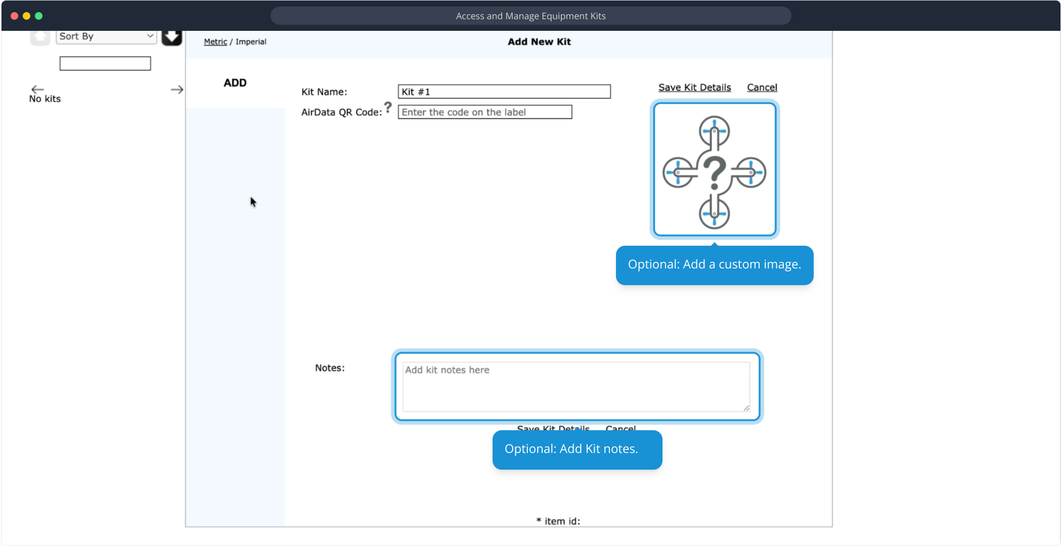Click the AirData QR Code input field
The height and width of the screenshot is (546, 1062).
[484, 112]
